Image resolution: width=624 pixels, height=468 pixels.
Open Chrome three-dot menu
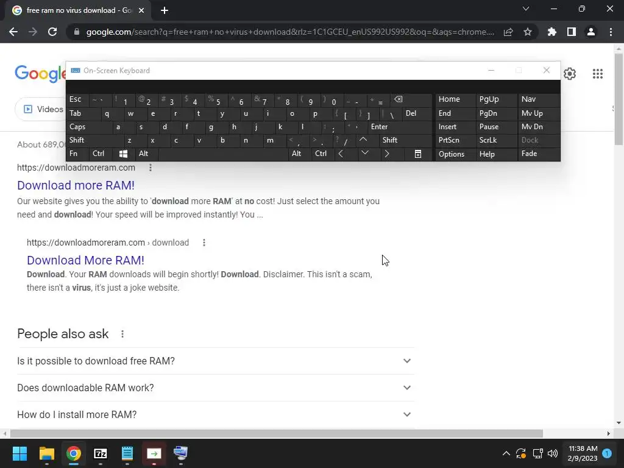click(x=611, y=32)
